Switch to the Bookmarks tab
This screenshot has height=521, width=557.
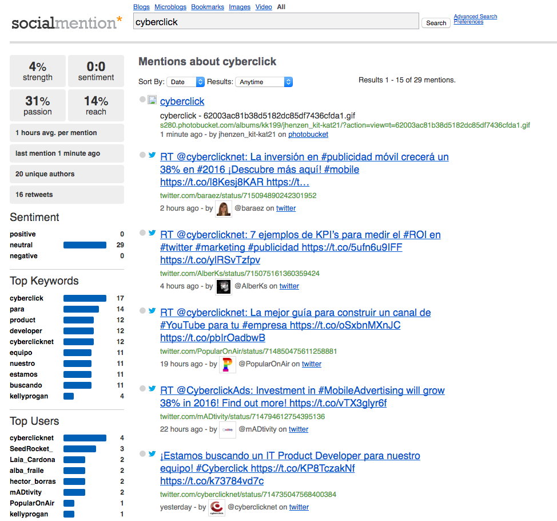click(x=208, y=7)
